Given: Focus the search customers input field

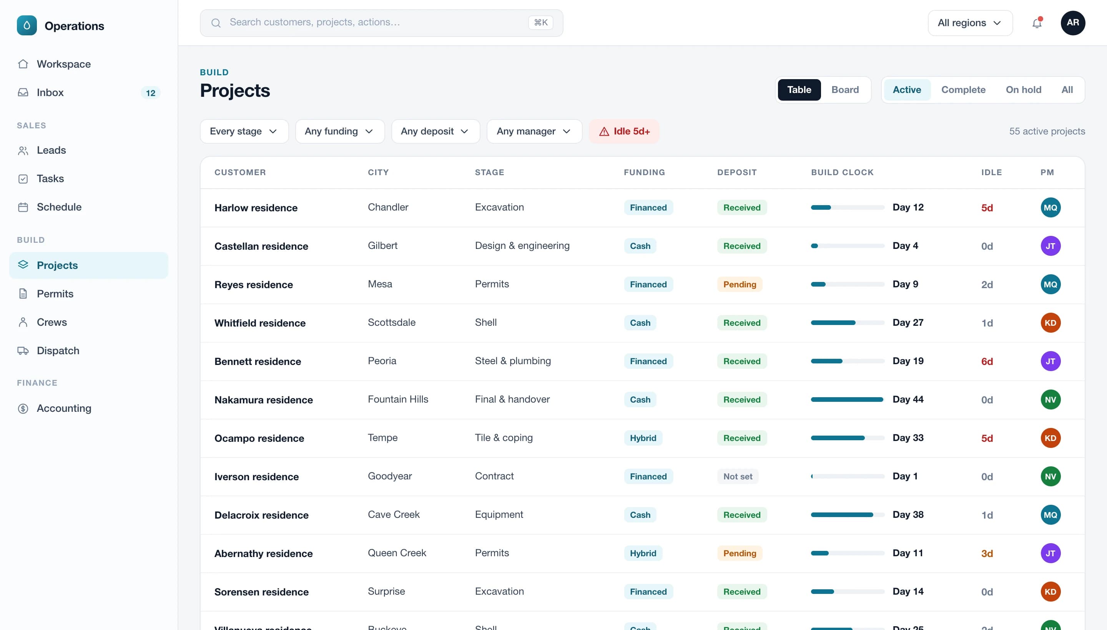Looking at the screenshot, I should [x=381, y=23].
